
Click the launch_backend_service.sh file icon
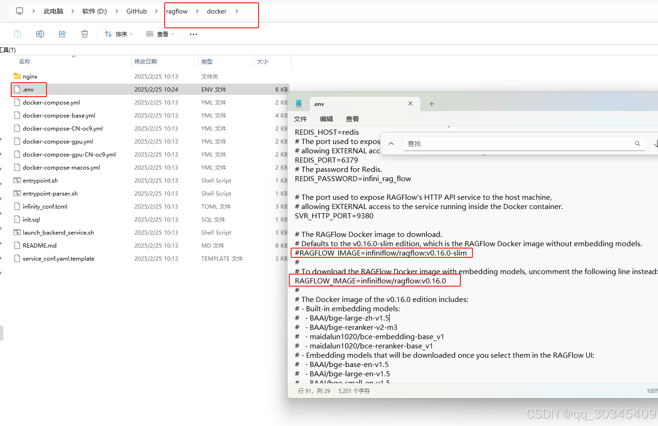(x=17, y=232)
